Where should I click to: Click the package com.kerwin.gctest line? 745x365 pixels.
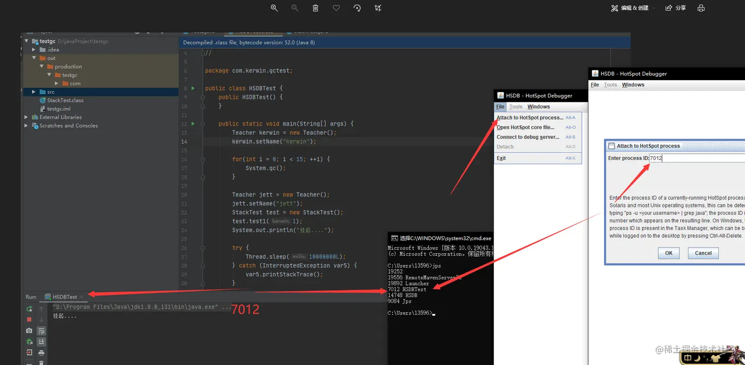[249, 70]
